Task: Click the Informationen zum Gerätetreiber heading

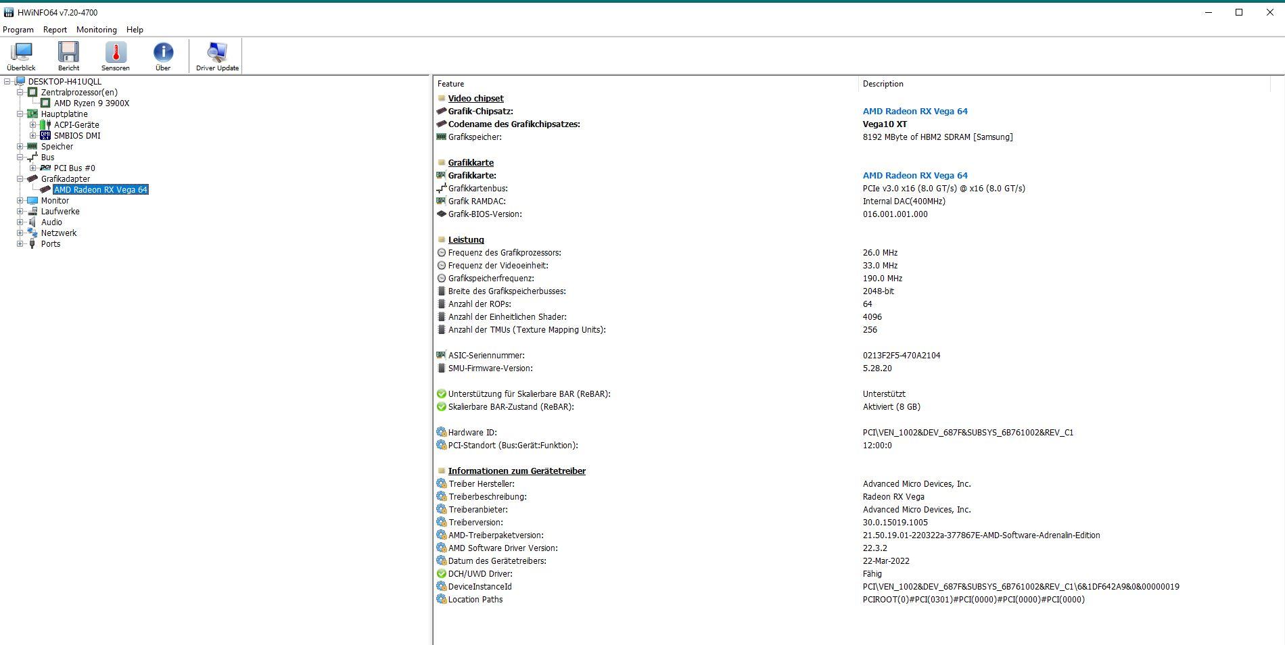Action: (x=517, y=471)
